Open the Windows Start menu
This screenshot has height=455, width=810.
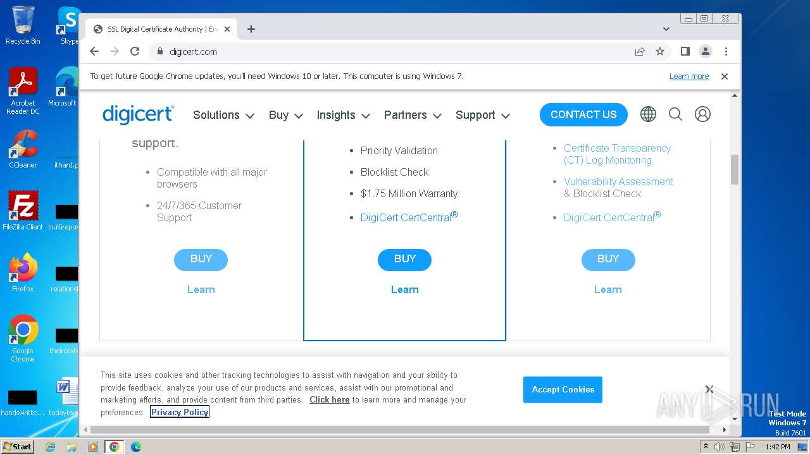(17, 447)
